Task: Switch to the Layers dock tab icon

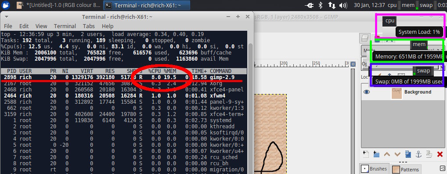Action: click(x=364, y=38)
